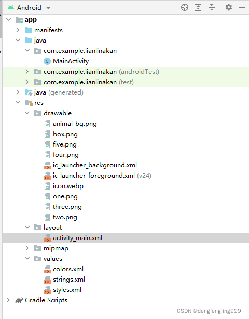Viewport: 249px width, 319px height.
Task: Select two.png in the drawable folder
Action: pos(65,217)
